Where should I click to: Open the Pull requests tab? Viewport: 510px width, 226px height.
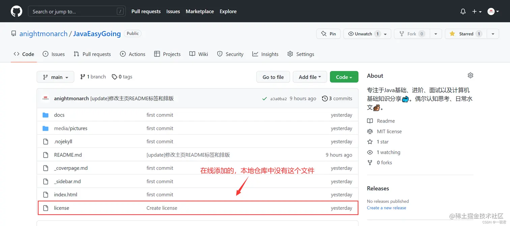[x=92, y=54]
